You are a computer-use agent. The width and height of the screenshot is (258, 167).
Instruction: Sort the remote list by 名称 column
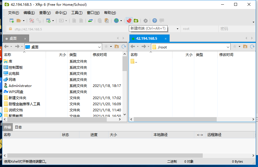(134, 55)
